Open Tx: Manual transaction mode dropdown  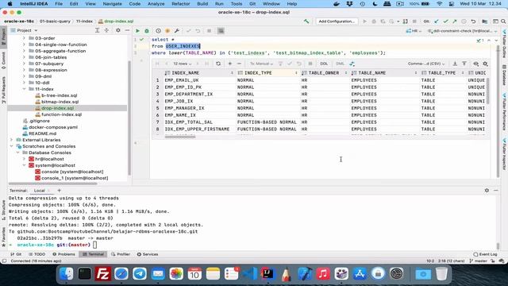(261, 64)
